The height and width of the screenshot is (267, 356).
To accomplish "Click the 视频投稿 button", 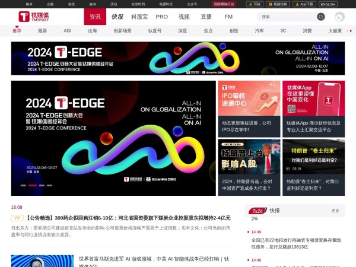I will pyautogui.click(x=279, y=4).
